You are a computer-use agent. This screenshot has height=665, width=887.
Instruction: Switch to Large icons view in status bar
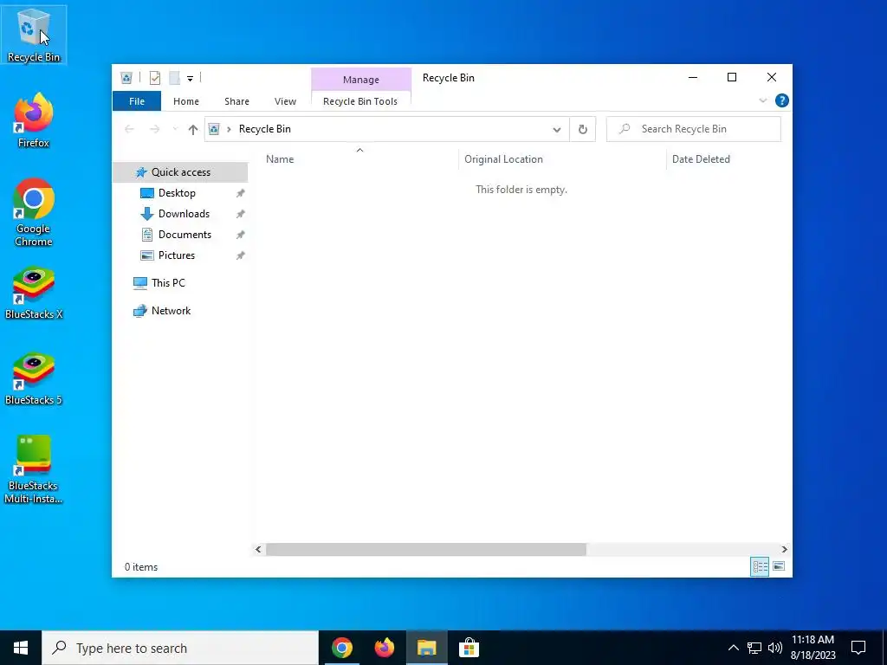tap(779, 566)
